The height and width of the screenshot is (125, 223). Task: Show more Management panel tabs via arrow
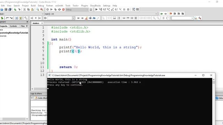tap(27, 26)
